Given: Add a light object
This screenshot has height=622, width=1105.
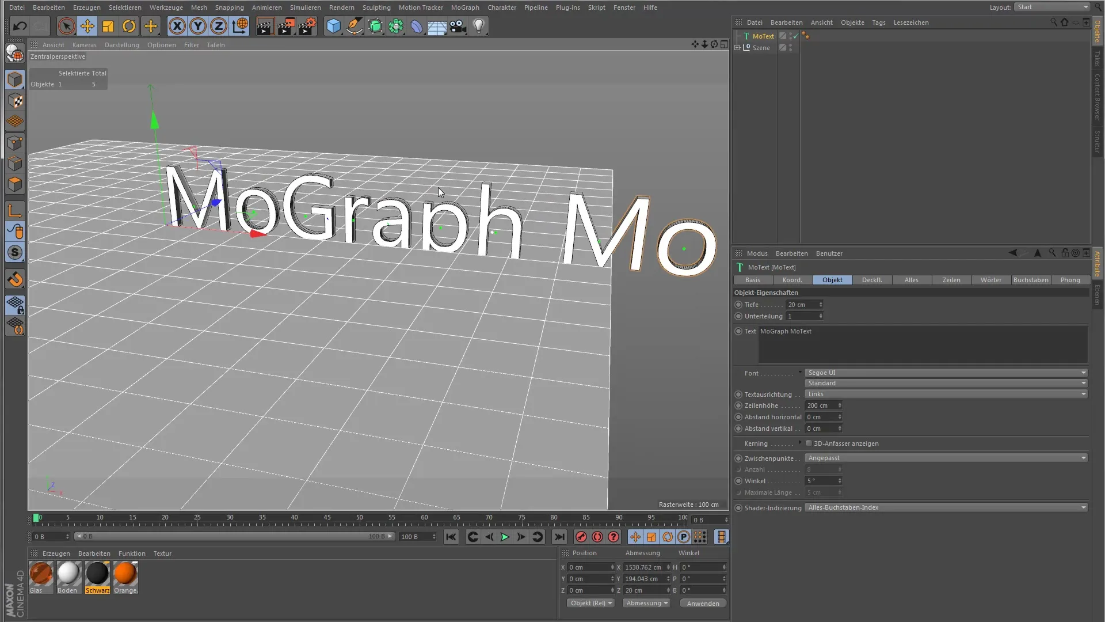Looking at the screenshot, I should click(479, 26).
